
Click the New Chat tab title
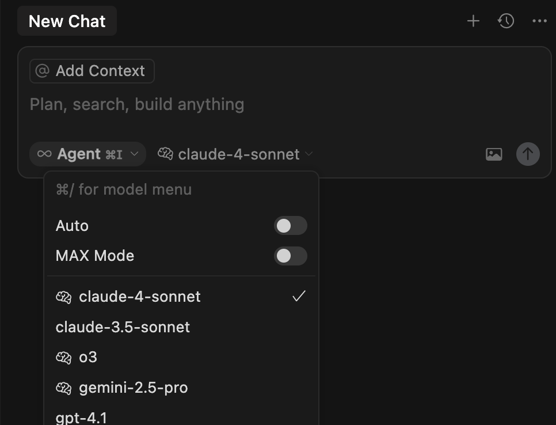tap(67, 21)
